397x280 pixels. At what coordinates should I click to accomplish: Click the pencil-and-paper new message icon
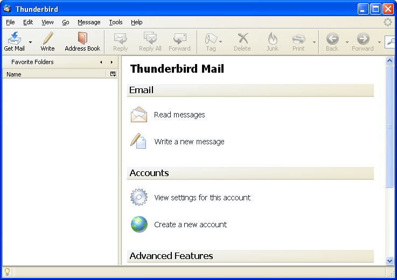click(138, 141)
